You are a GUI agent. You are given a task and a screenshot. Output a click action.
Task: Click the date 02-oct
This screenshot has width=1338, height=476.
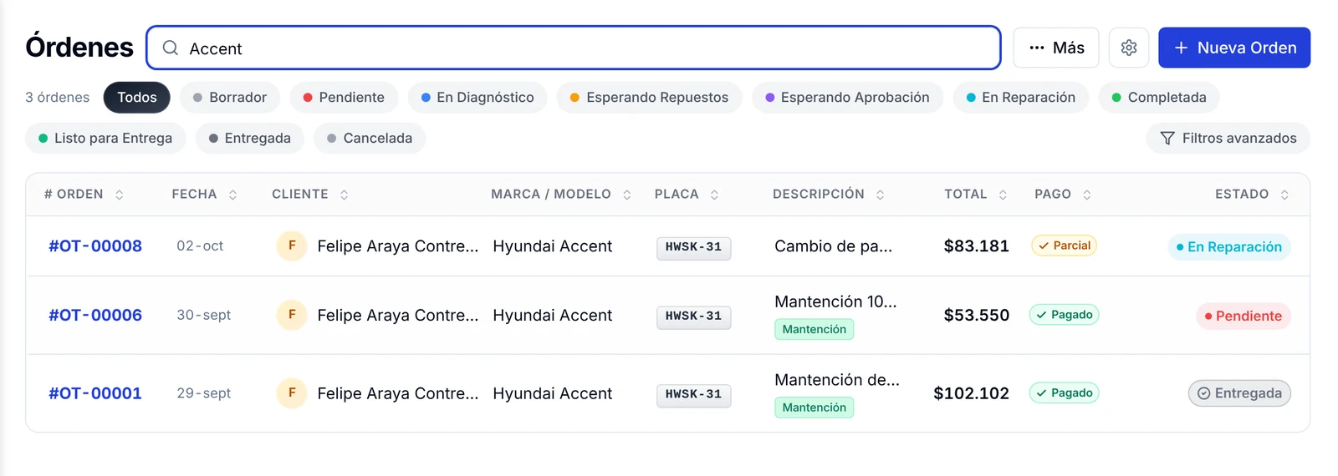click(200, 246)
